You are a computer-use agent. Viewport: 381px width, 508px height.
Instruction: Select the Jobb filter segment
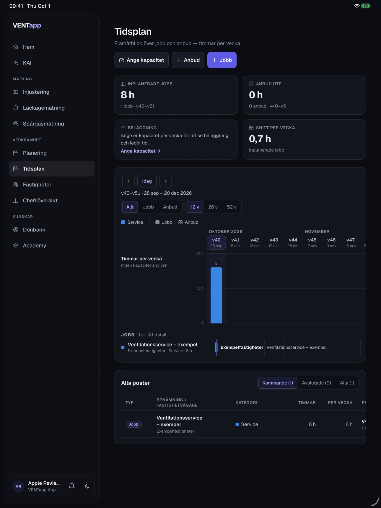click(x=148, y=207)
